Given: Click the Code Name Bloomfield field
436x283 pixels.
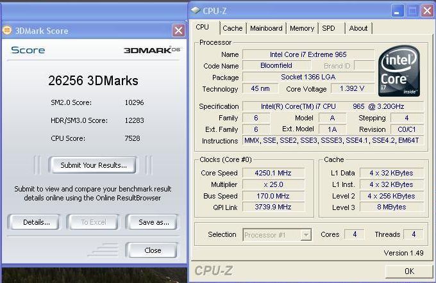Looking at the screenshot, I should coord(276,65).
